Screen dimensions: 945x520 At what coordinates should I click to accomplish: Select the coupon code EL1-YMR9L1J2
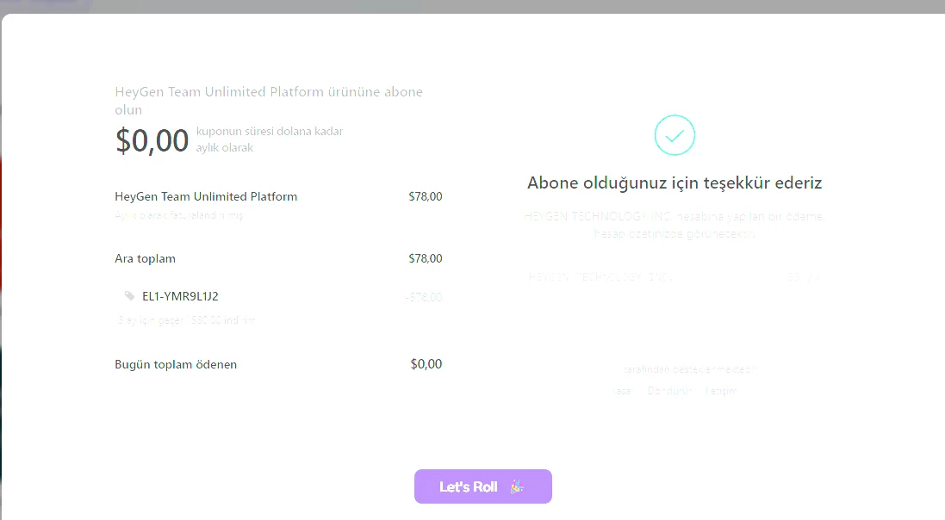pyautogui.click(x=180, y=296)
